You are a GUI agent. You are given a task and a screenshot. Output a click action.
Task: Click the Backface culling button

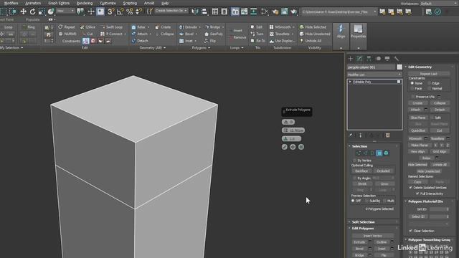pyautogui.click(x=361, y=171)
